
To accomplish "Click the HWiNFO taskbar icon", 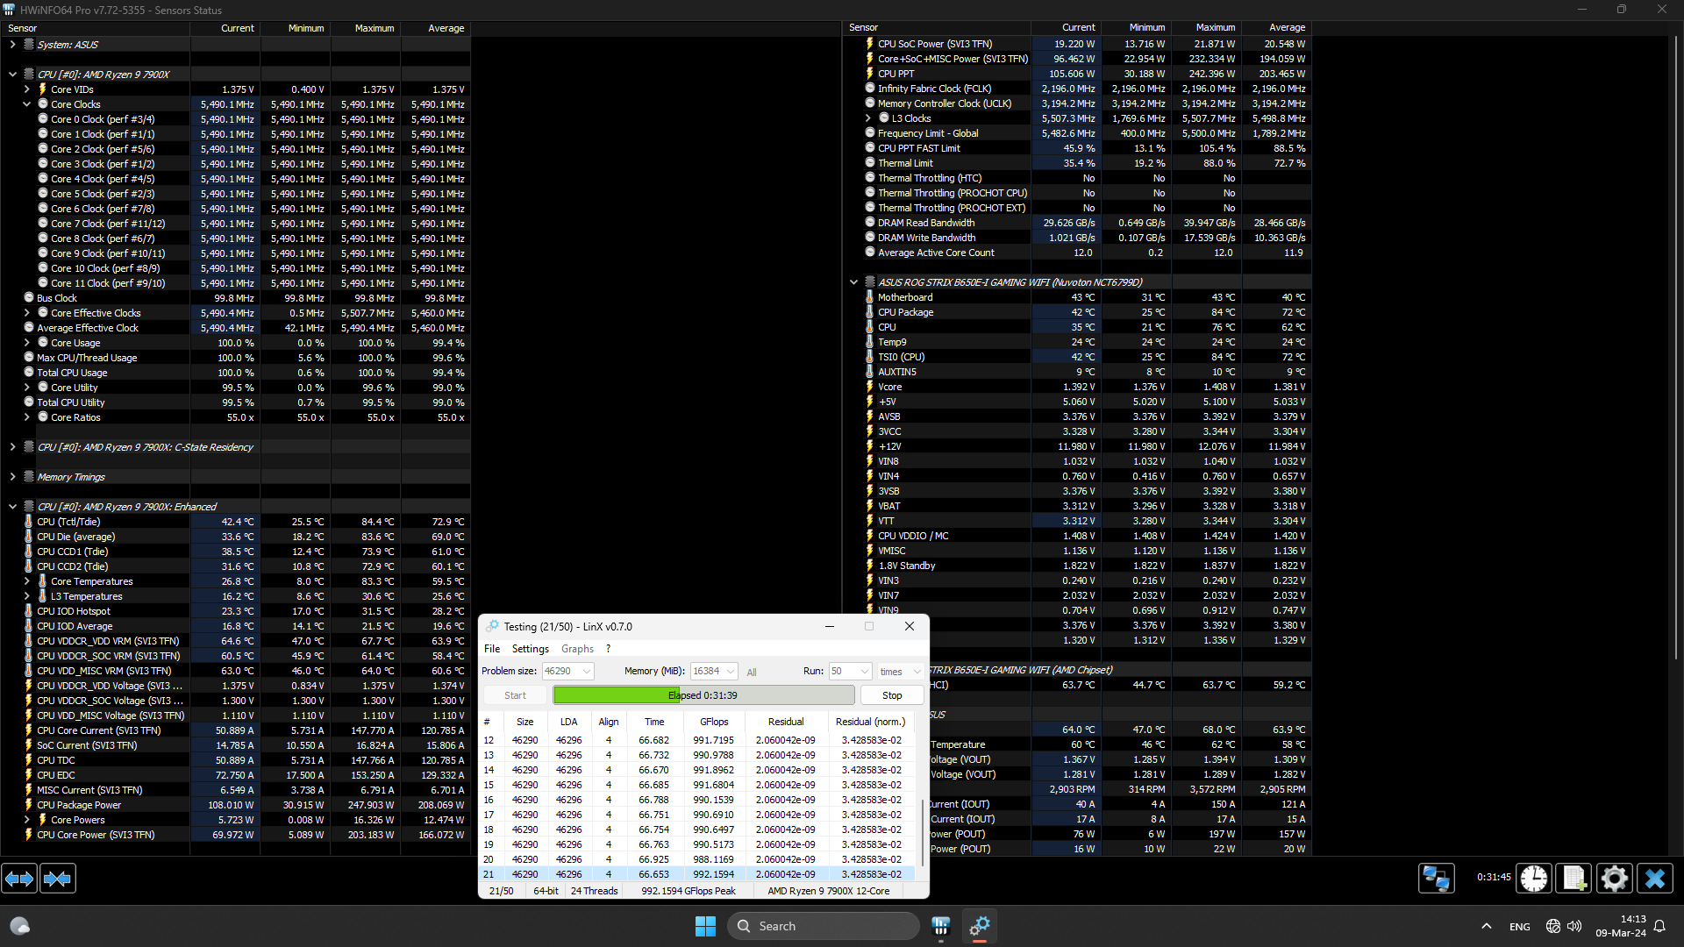I will pyautogui.click(x=941, y=926).
